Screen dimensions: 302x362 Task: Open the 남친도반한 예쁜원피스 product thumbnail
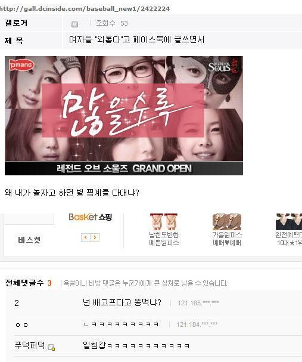click(164, 222)
